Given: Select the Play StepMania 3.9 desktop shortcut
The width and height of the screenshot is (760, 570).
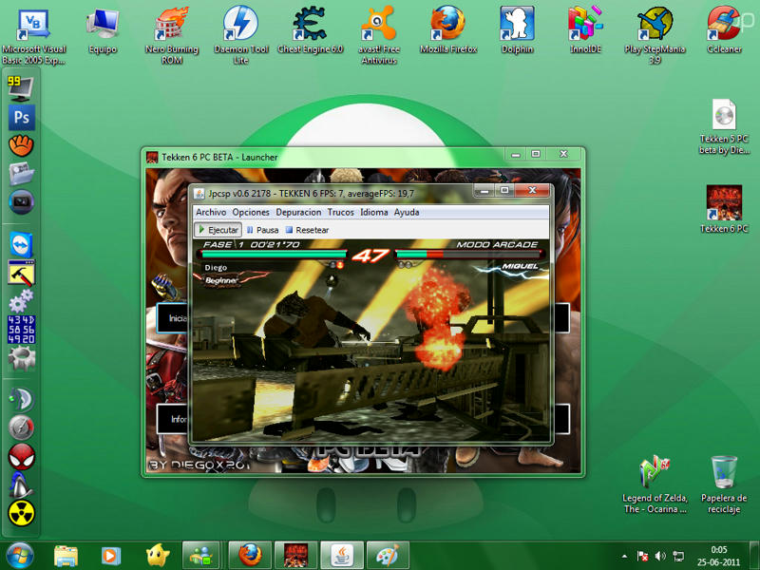Looking at the screenshot, I should pos(655,36).
